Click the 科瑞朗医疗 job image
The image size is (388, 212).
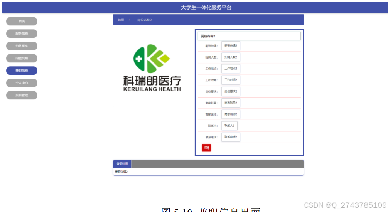coord(152,68)
